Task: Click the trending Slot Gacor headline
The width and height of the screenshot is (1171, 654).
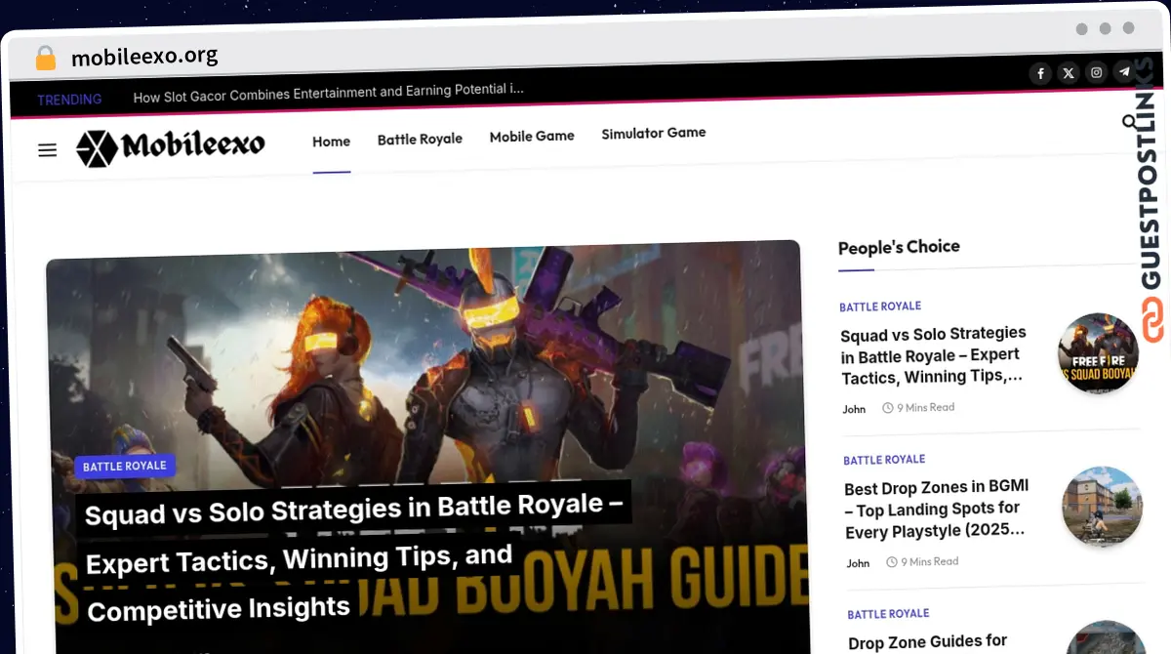Action: click(x=328, y=92)
